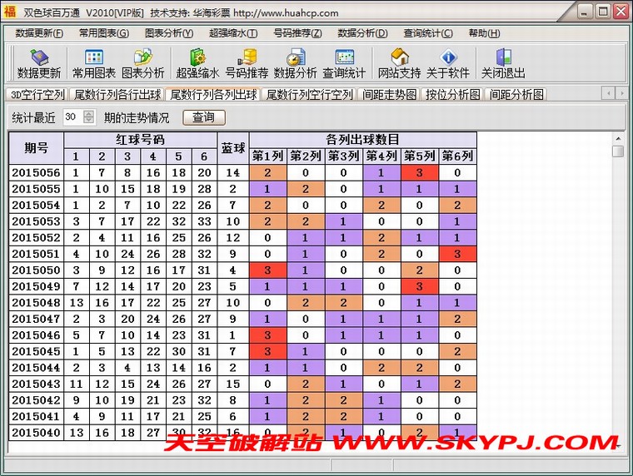This screenshot has height=476, width=633.
Task: Switch to 间距走势图 tab
Action: coord(389,95)
